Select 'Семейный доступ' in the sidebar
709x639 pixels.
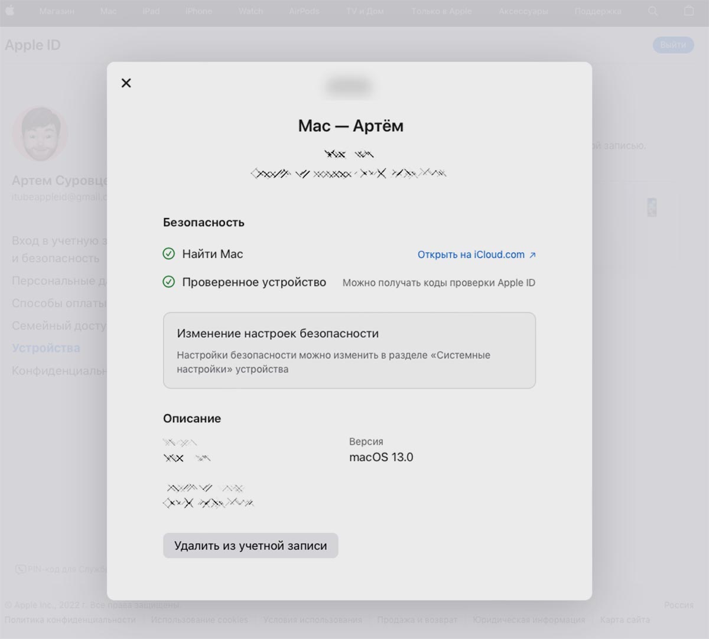pos(59,326)
